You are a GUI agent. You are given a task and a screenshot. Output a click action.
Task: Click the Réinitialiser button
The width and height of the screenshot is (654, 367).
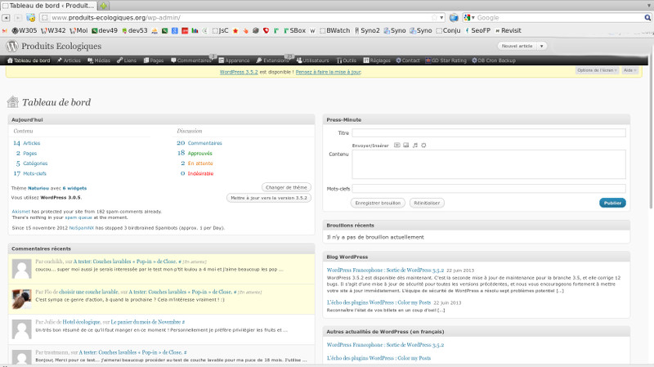pos(427,203)
